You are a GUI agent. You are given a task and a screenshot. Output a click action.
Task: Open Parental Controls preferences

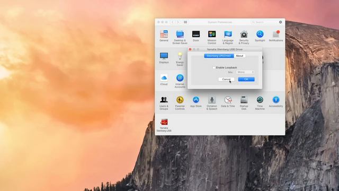(x=180, y=103)
